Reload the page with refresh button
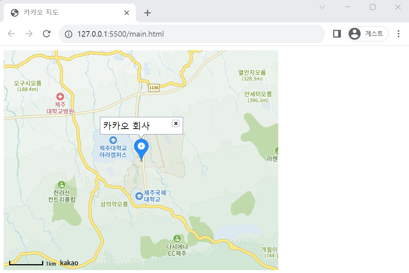The height and width of the screenshot is (273, 409). pos(47,34)
